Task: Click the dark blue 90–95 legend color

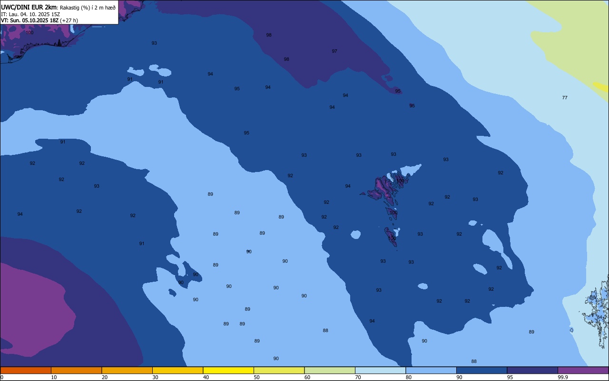Action: [481, 370]
